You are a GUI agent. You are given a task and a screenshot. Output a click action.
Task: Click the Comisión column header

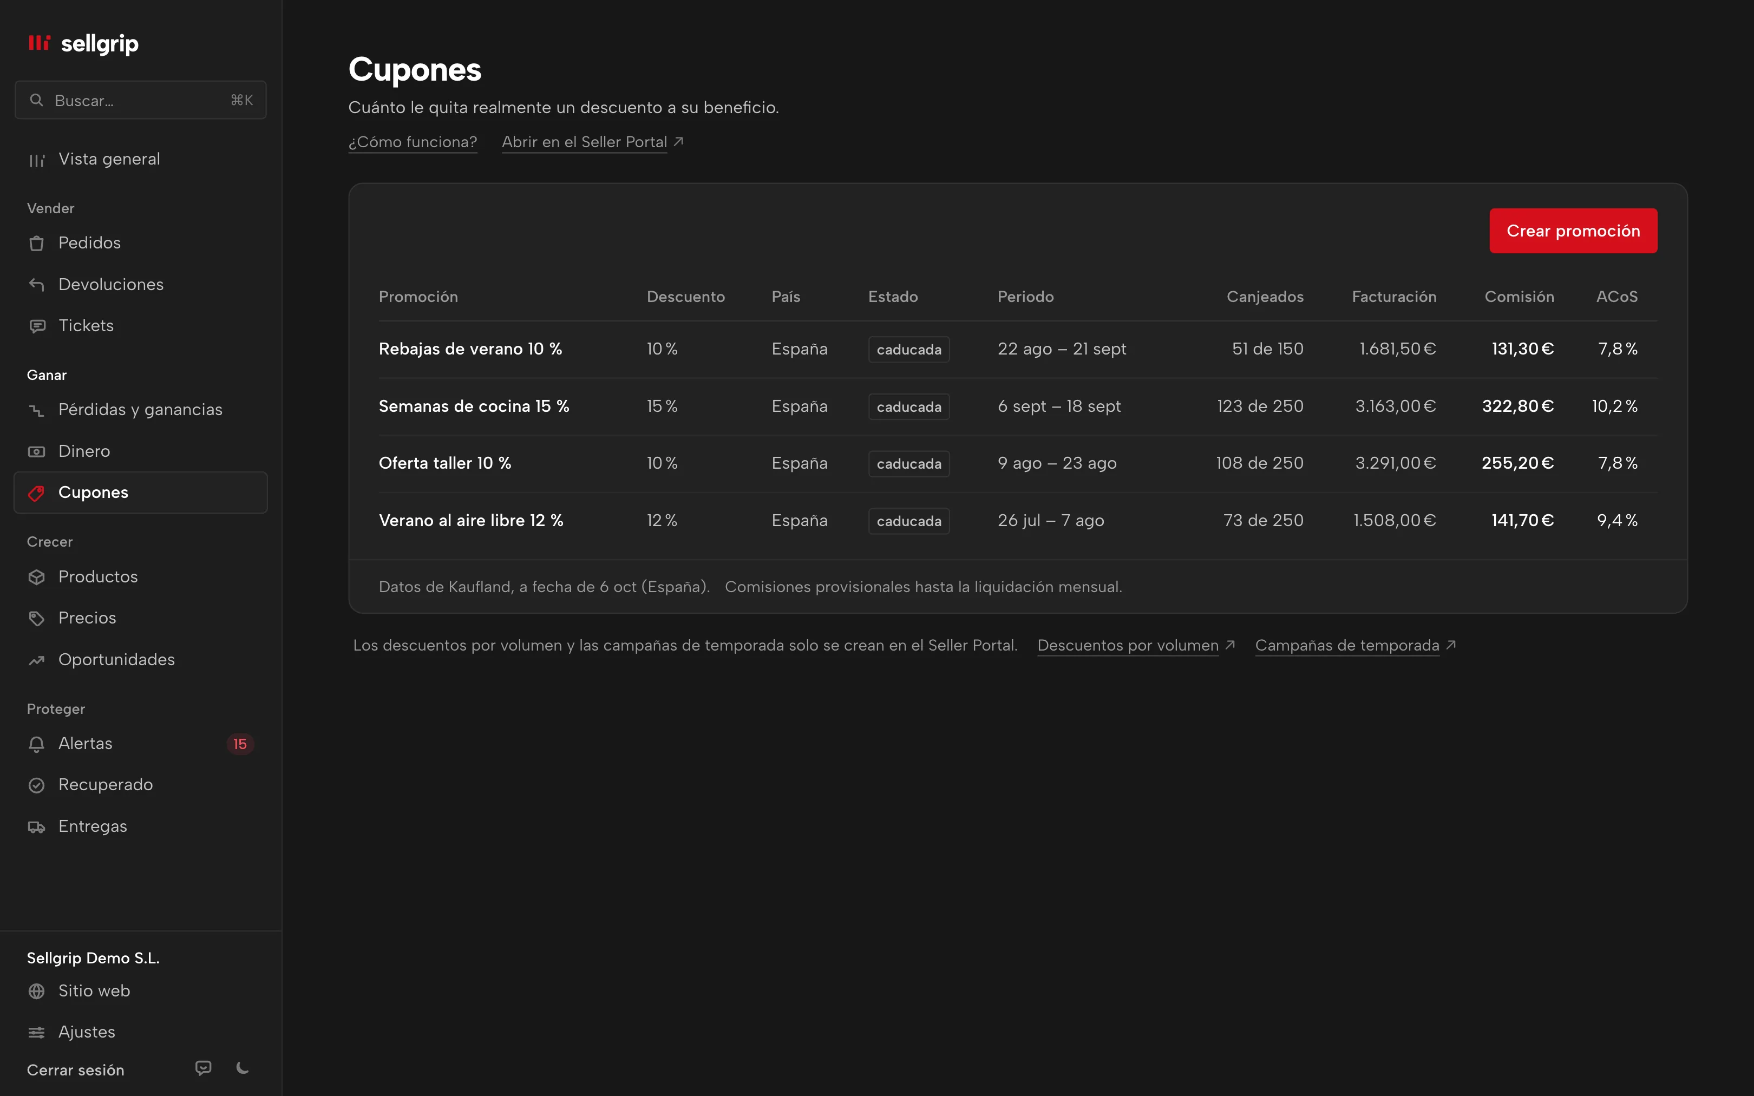[x=1519, y=297]
